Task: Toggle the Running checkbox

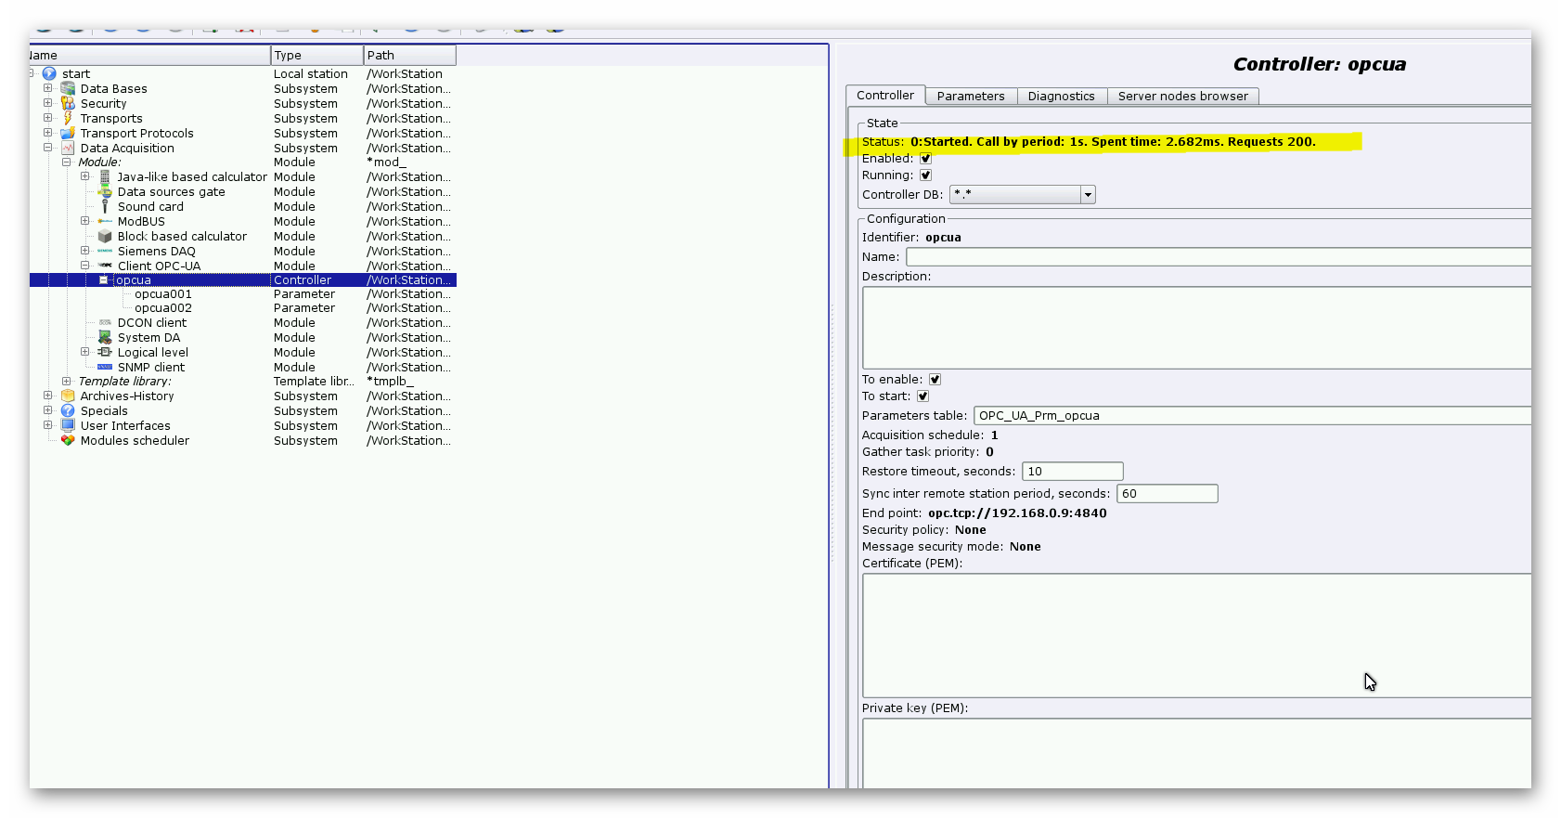Action: pyautogui.click(x=925, y=175)
